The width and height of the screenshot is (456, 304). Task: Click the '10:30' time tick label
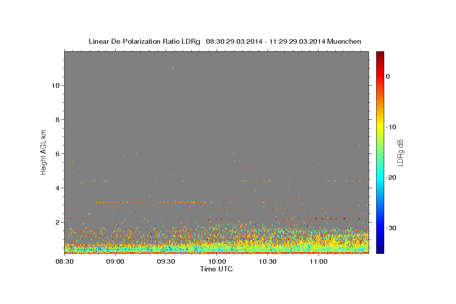click(268, 262)
